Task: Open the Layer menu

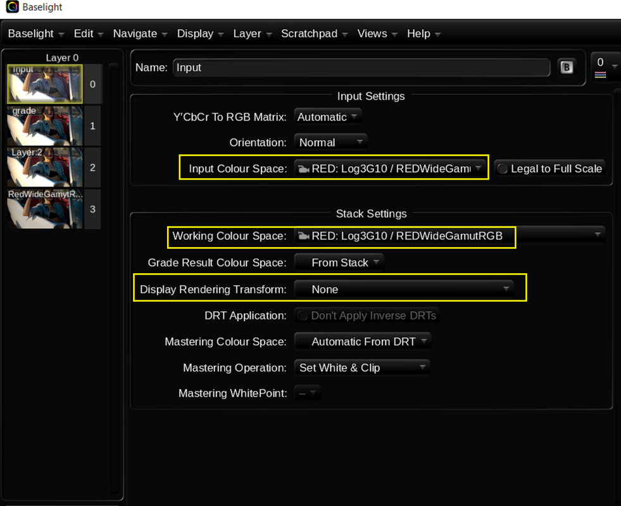Action: click(x=253, y=34)
